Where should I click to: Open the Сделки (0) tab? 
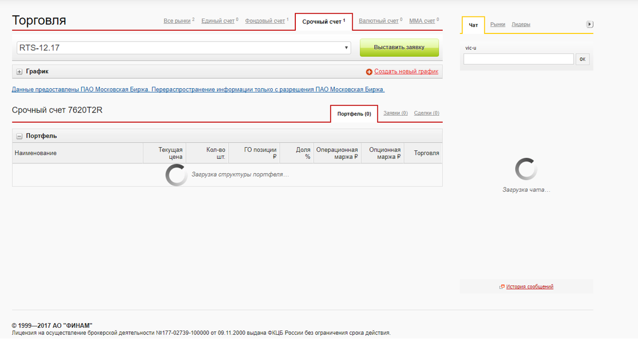(426, 113)
